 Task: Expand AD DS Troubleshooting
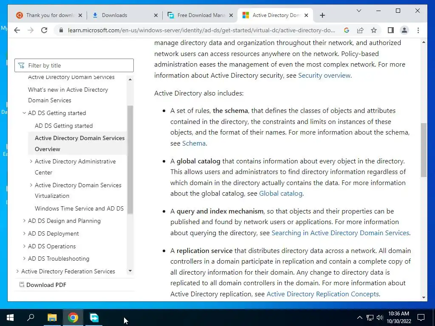click(24, 259)
